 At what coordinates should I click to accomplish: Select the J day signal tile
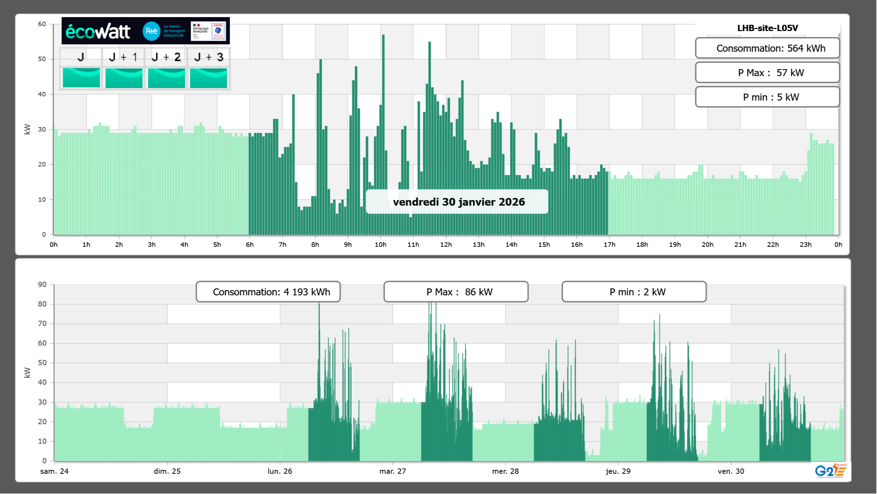(81, 78)
